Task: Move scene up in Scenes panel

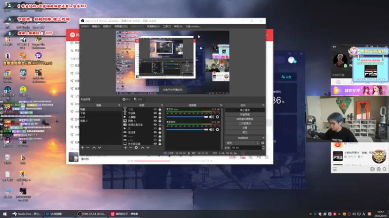Action: 94,148
